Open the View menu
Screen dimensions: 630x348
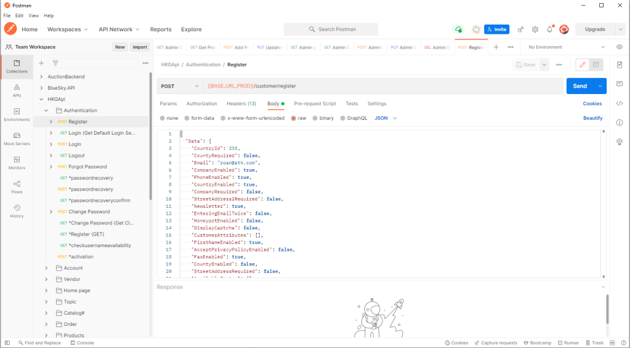coord(33,15)
